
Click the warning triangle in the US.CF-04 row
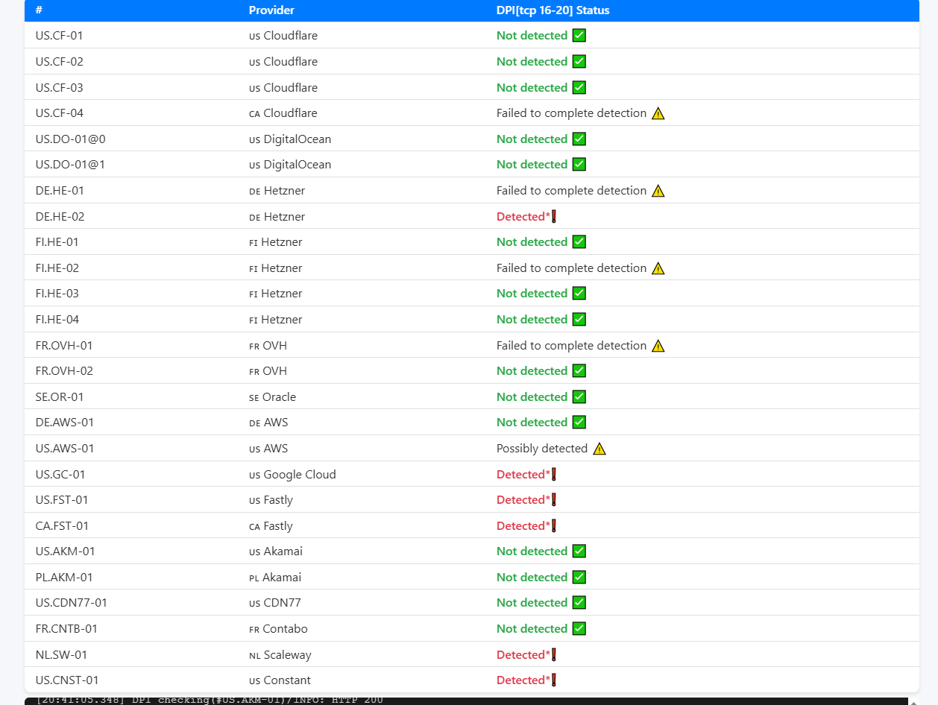point(658,113)
